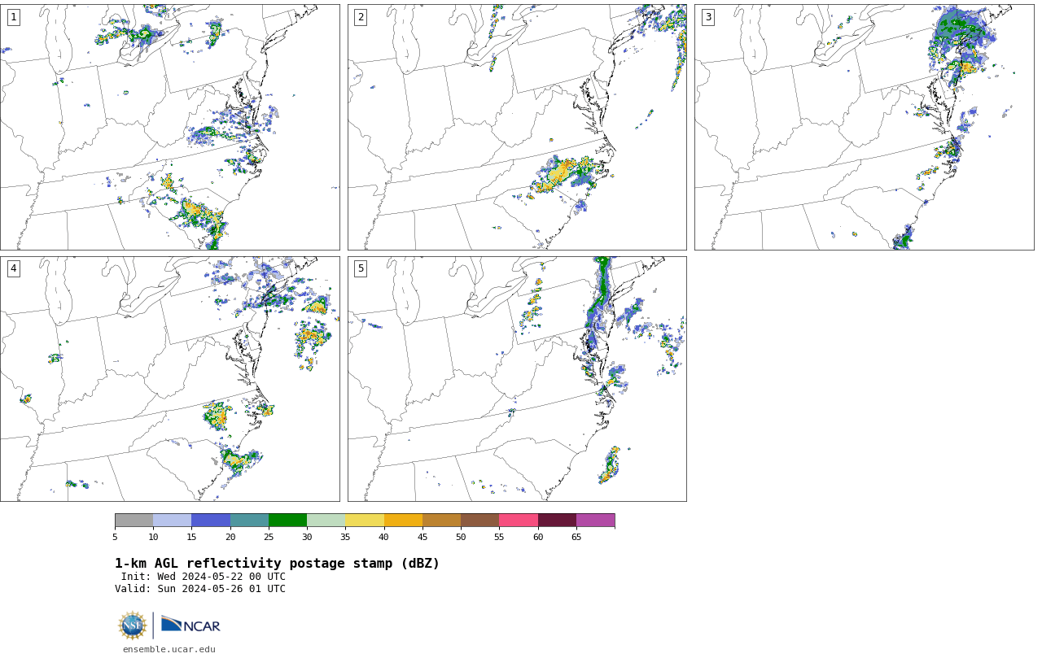The width and height of the screenshot is (1042, 658).
Task: Click the teal 20-25 dBZ swatch
Action: (x=249, y=521)
